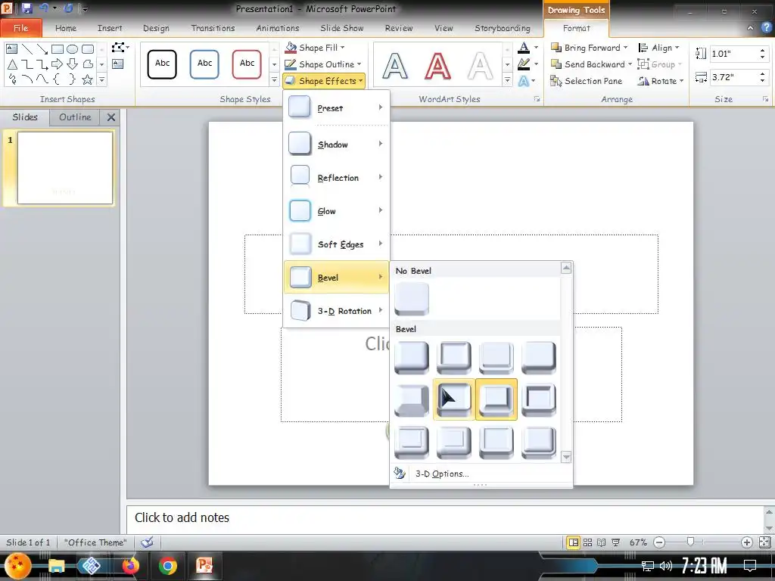Apply blue outline Abc shape style
Screen dimensions: 775x581
204,64
